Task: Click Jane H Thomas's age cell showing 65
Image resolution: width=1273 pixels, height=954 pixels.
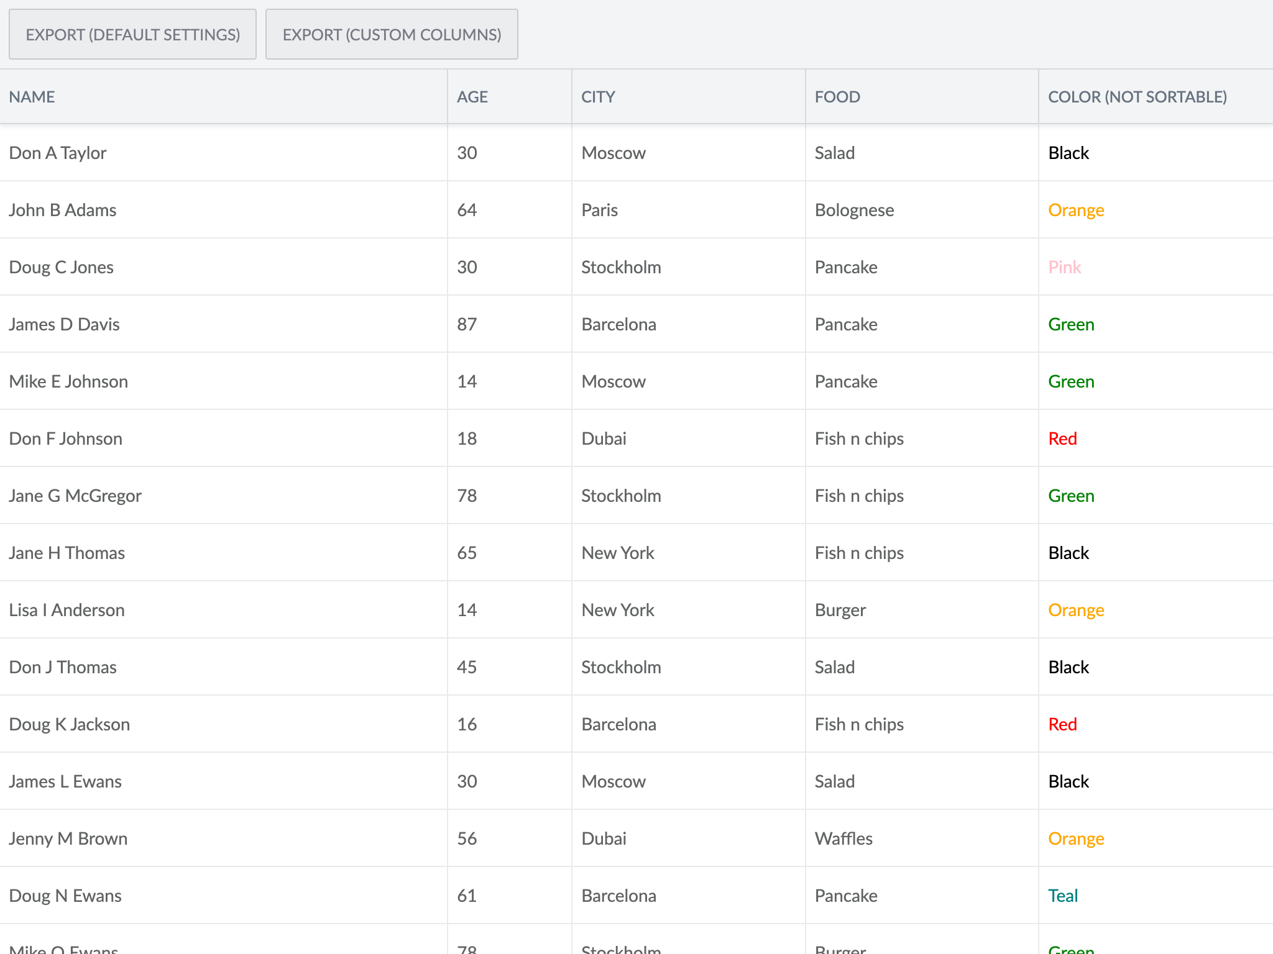Action: 467,553
